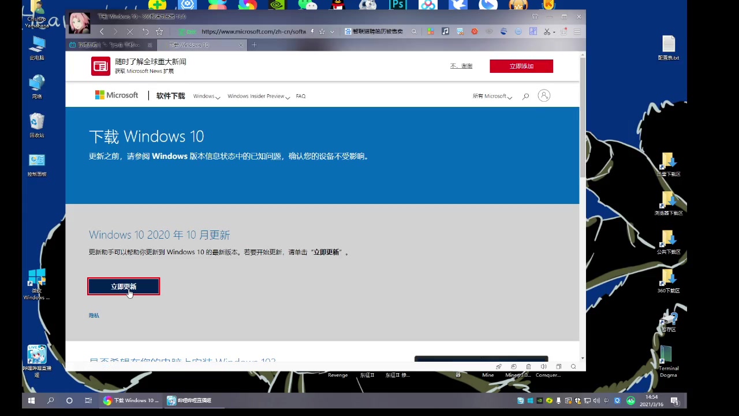Expand the Windows navigation dropdown
Image resolution: width=739 pixels, height=416 pixels.
click(207, 96)
